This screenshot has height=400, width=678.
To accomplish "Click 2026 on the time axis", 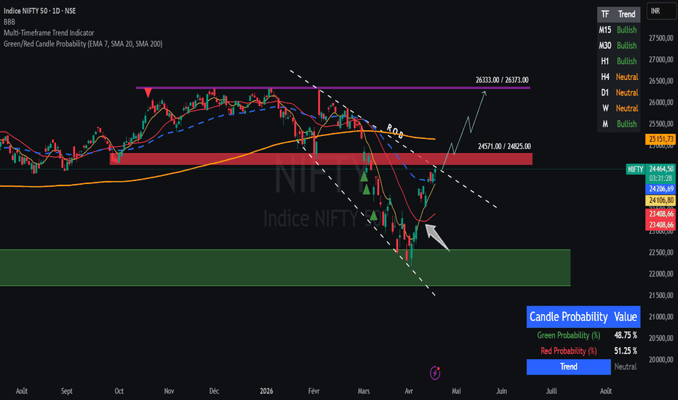I will coord(266,391).
